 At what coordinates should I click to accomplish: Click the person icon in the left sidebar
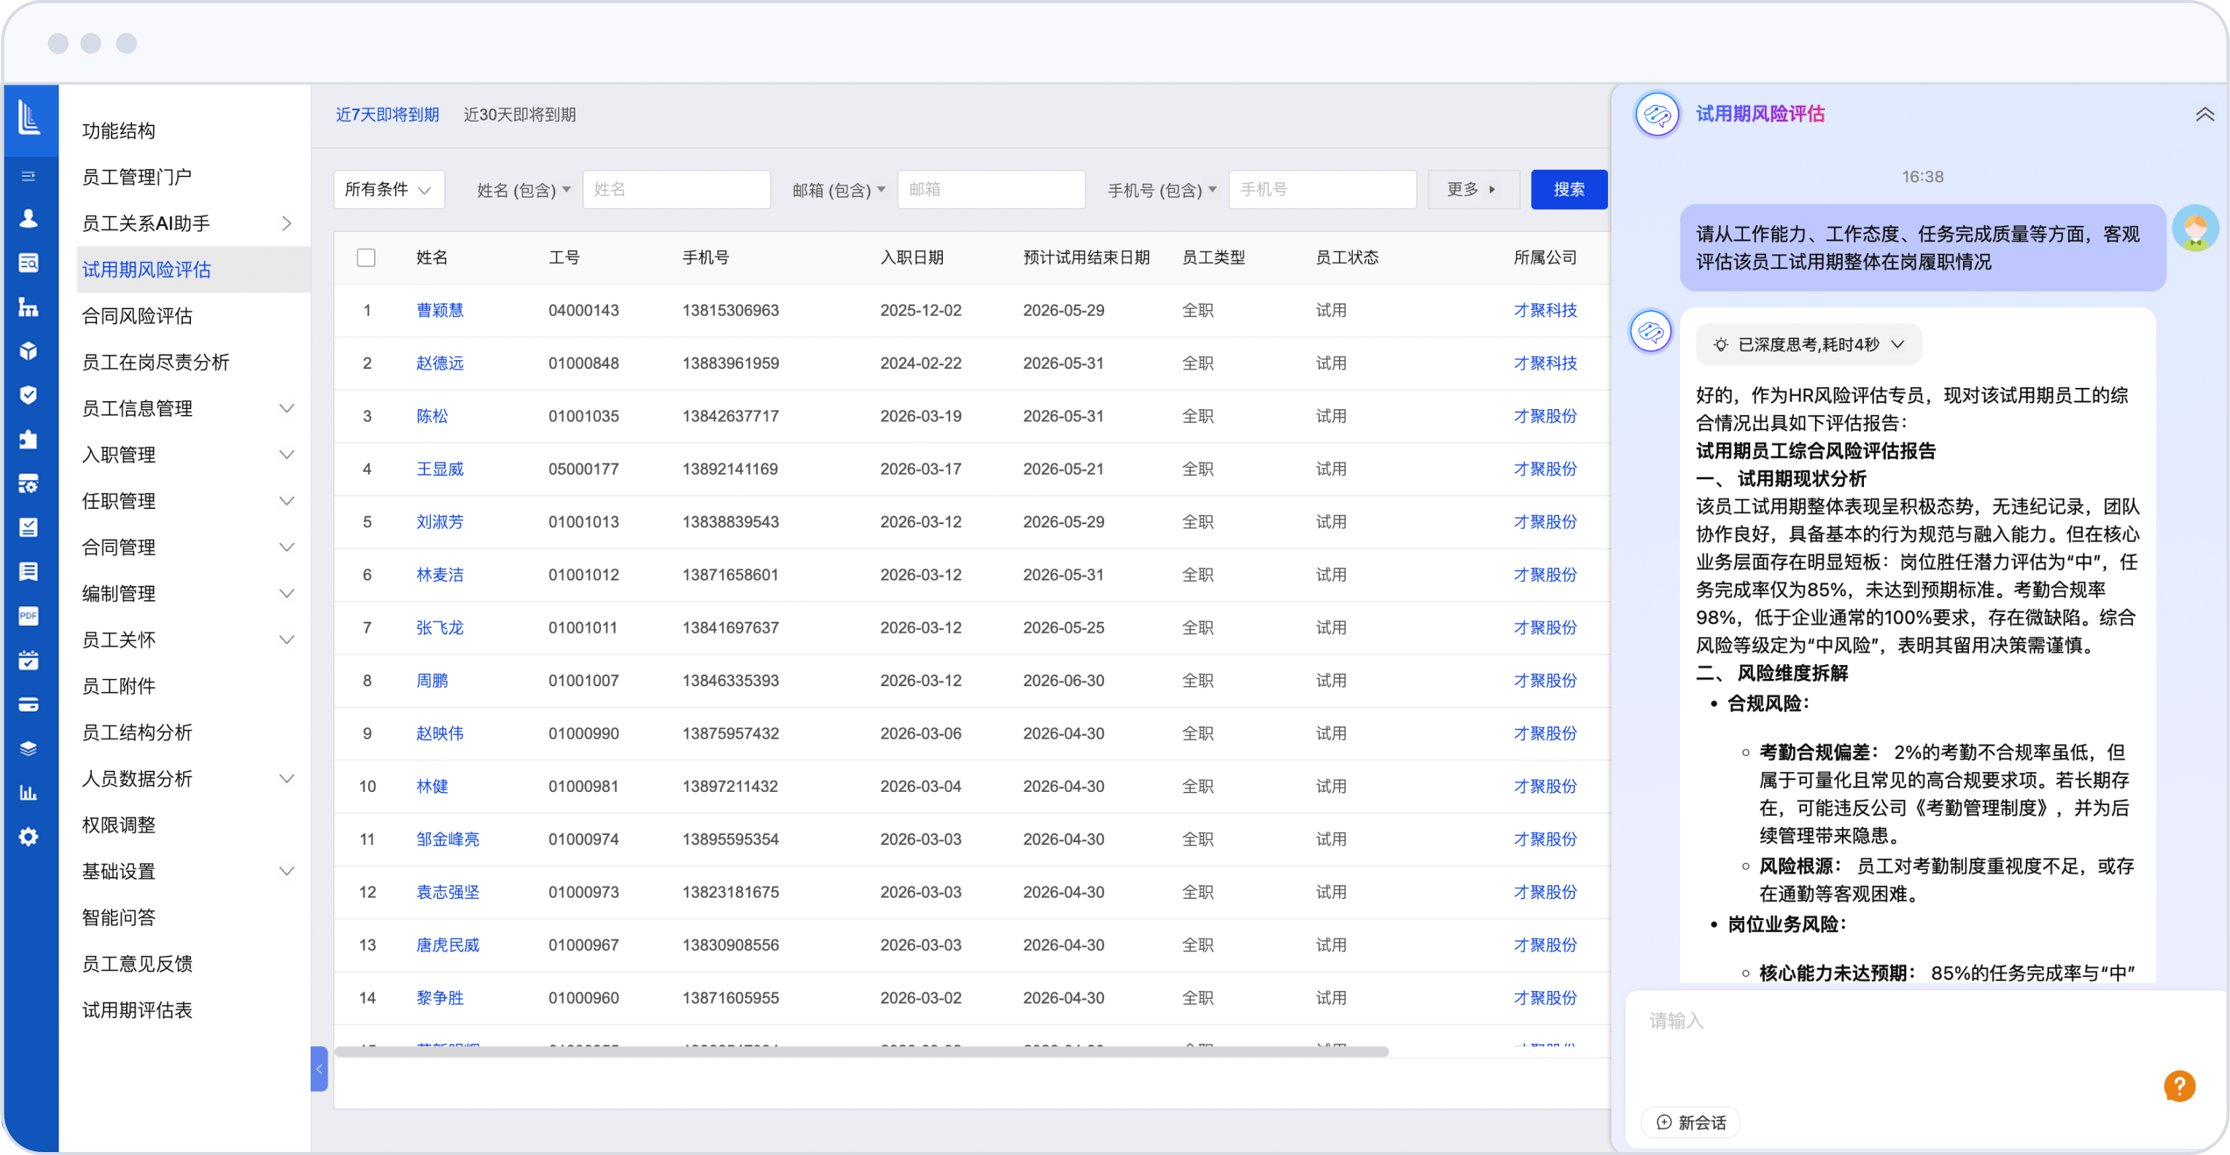28,218
